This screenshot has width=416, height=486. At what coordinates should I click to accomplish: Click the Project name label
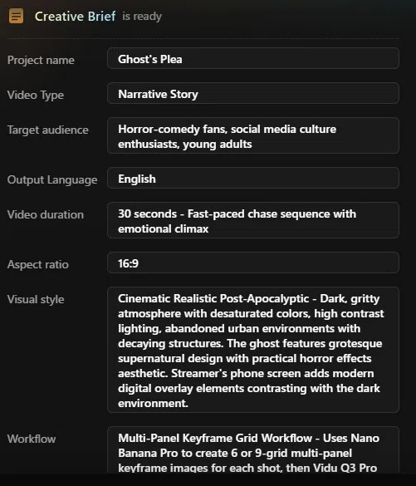[41, 60]
